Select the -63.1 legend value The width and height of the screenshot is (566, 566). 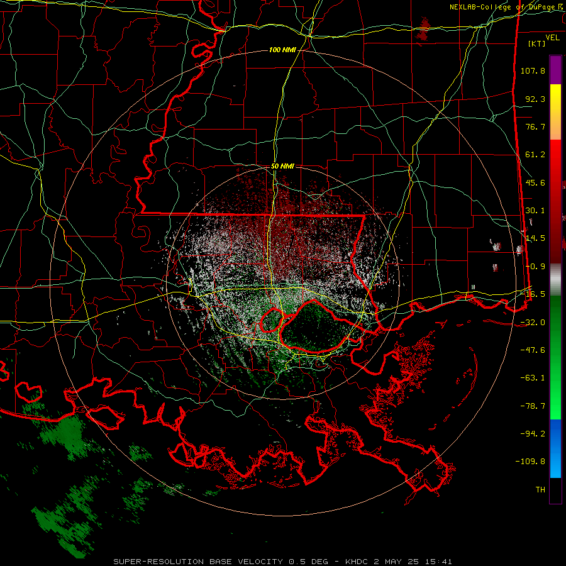click(533, 378)
